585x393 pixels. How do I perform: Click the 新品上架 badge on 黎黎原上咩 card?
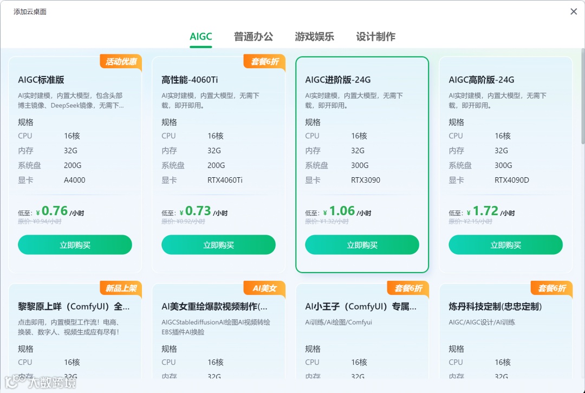click(x=121, y=288)
